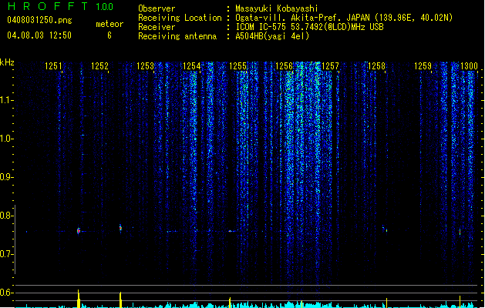The height and width of the screenshot is (308, 485).
Task: Click the 1.0 kHz frequency label
Action: click(6, 139)
